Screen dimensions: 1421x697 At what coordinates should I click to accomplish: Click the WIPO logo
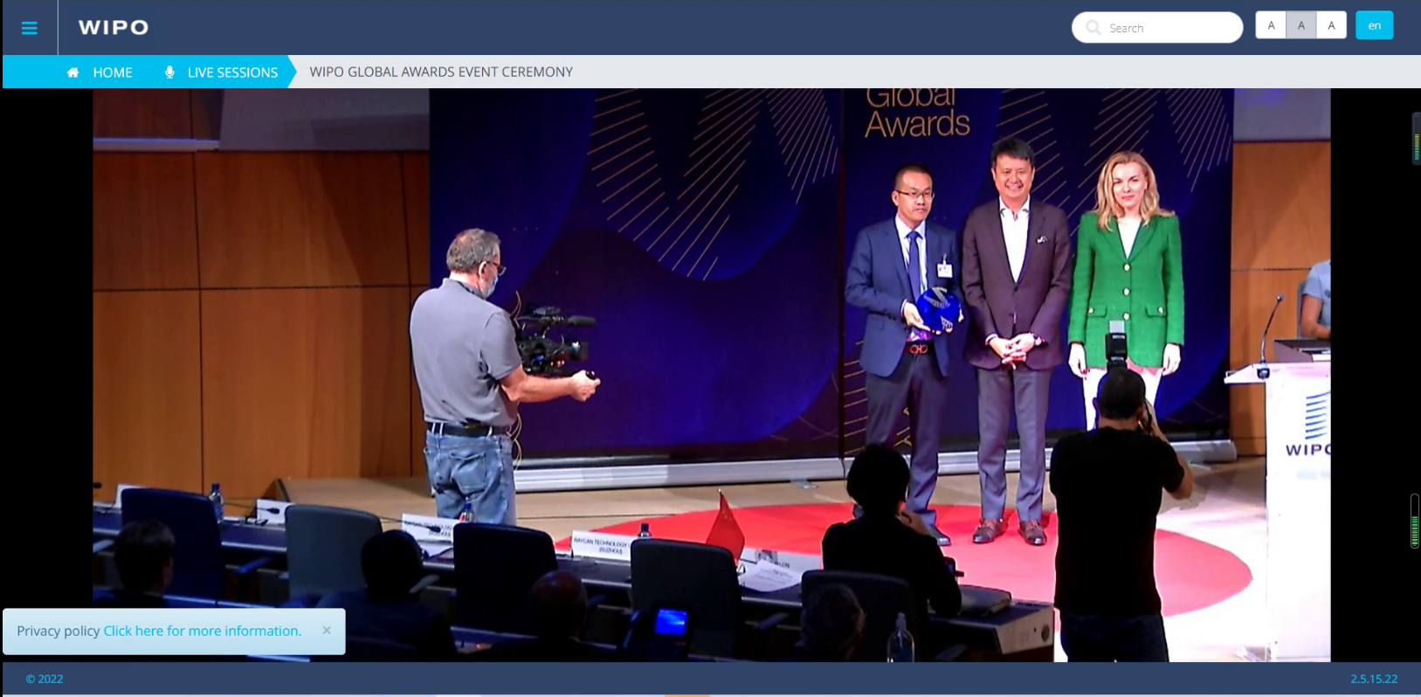pyautogui.click(x=114, y=28)
